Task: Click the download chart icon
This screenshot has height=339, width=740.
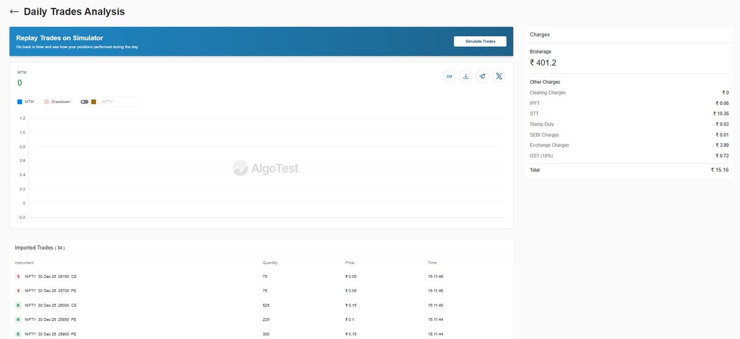Action: coord(466,76)
